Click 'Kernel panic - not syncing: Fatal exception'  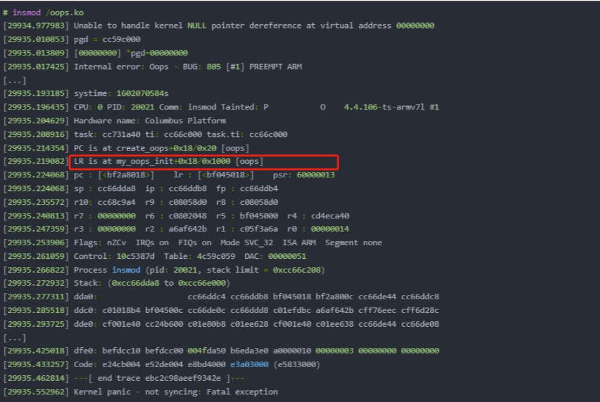(x=176, y=392)
